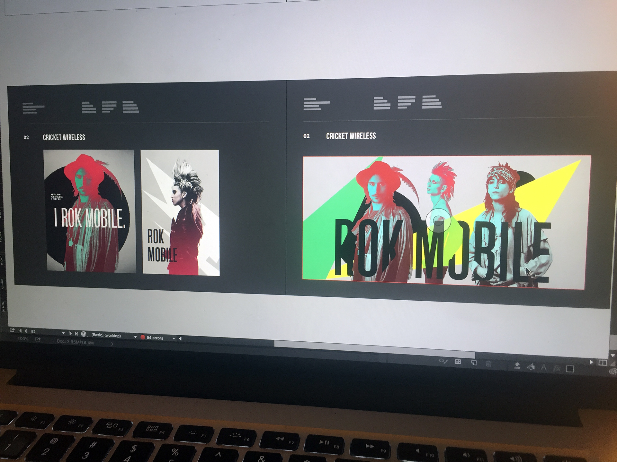Open the preflight document menu icon

84,334
